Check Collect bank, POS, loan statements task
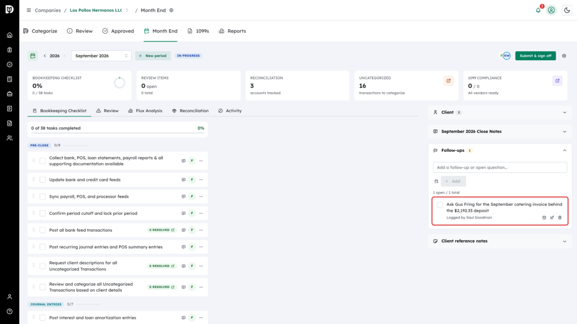The image size is (577, 324). point(43,161)
